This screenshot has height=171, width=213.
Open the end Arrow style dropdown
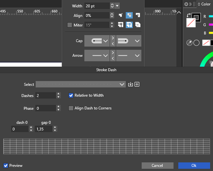129,55
